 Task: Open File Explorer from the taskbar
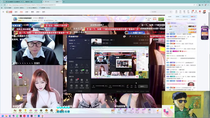point(6,116)
